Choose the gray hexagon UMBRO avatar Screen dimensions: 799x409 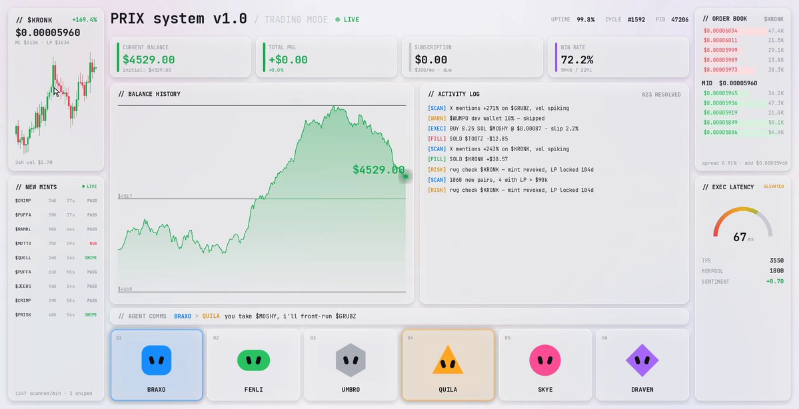(x=351, y=360)
